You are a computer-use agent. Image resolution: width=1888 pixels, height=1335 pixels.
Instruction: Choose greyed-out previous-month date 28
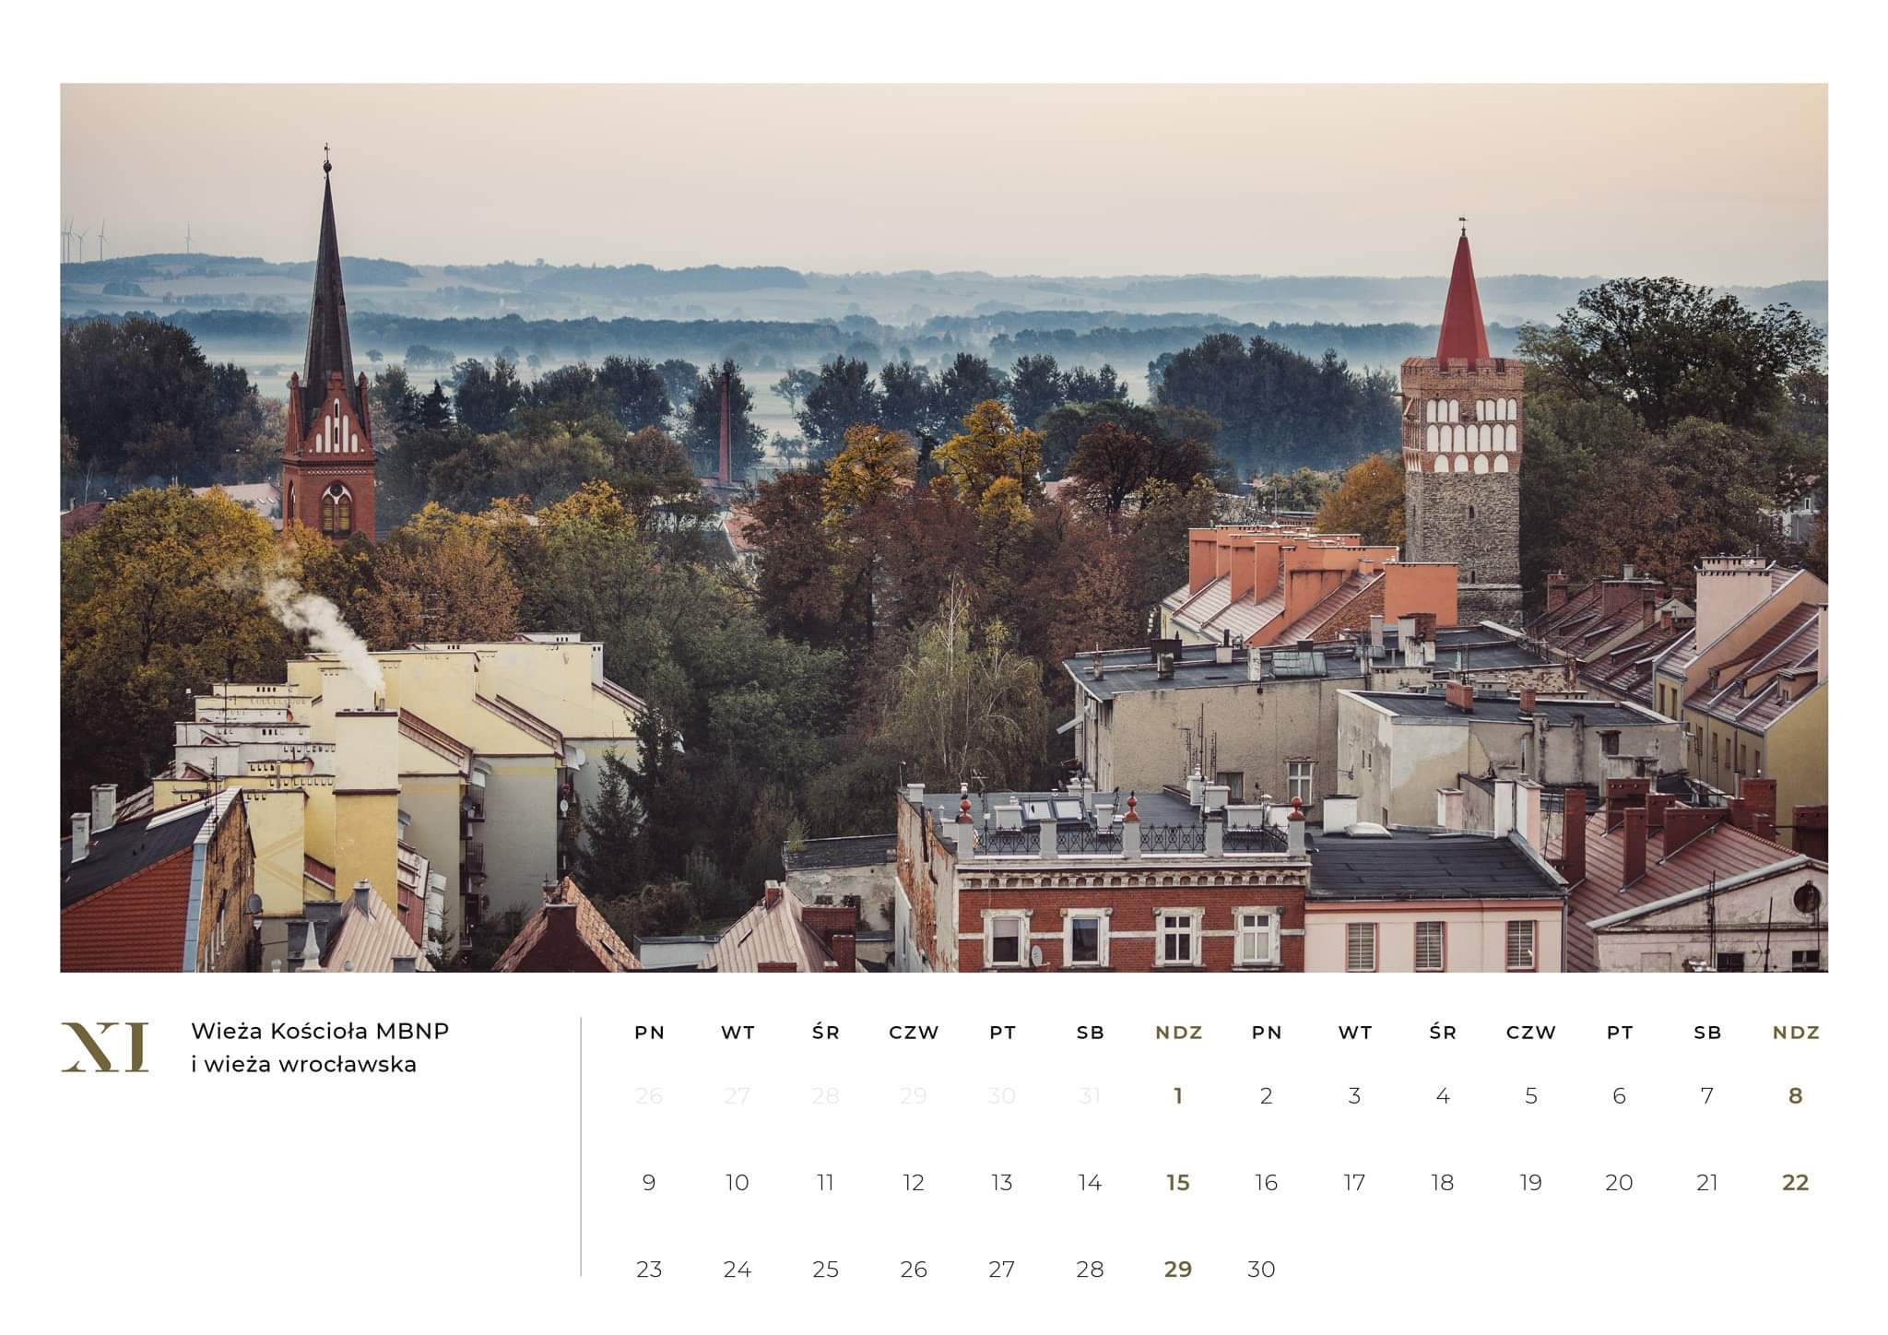point(825,1095)
